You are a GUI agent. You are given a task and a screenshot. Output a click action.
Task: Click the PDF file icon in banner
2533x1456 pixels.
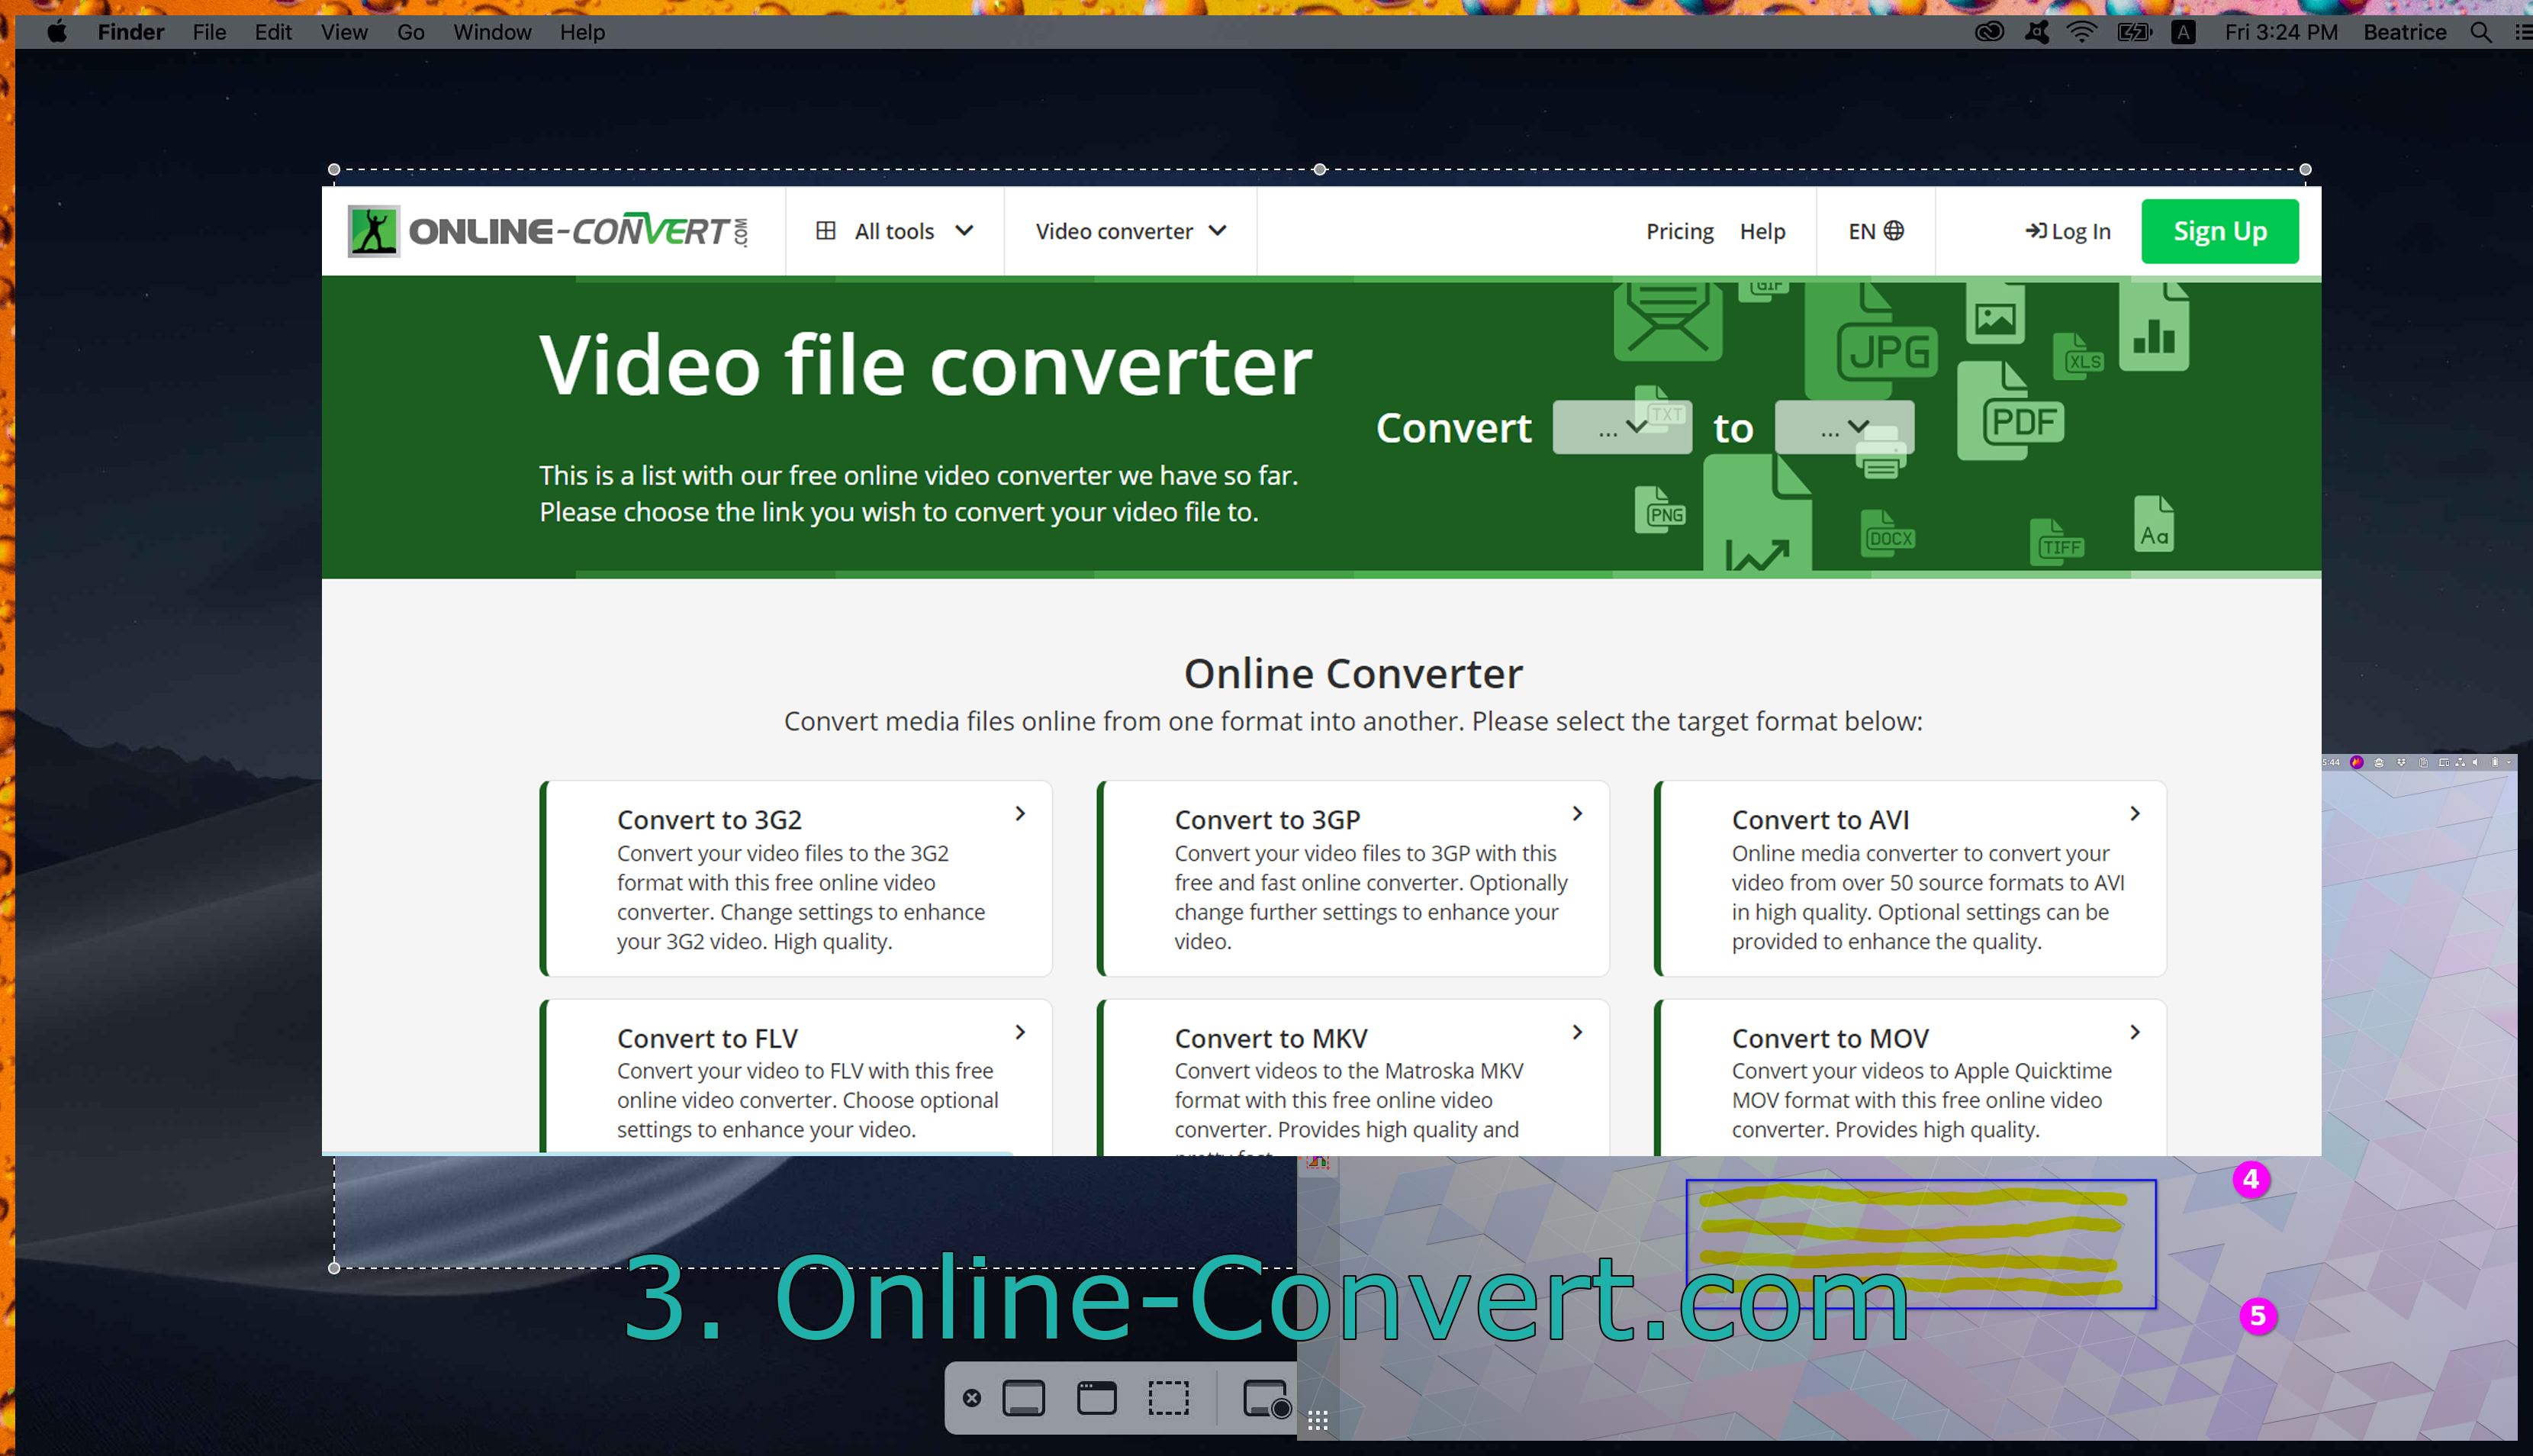(x=2011, y=411)
